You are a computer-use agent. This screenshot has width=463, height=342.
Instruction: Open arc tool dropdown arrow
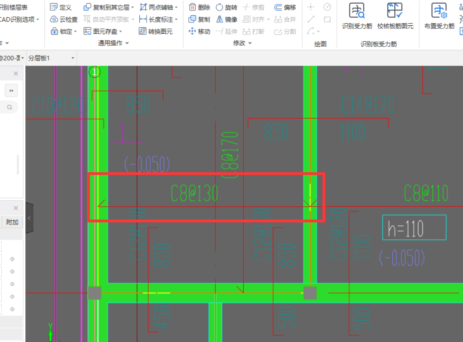pyautogui.click(x=318, y=31)
